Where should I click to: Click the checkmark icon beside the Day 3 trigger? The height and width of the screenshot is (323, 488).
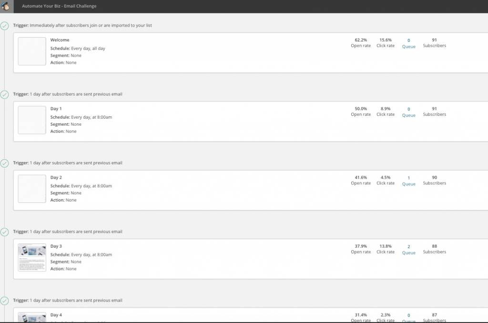point(4,232)
